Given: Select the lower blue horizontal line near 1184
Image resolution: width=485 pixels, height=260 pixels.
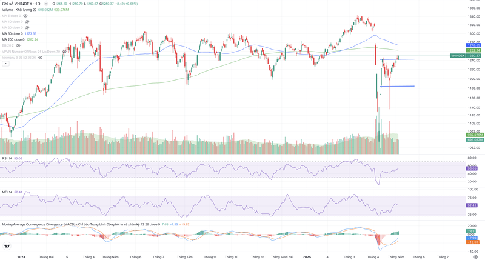Looking at the screenshot, I should pyautogui.click(x=398, y=86).
